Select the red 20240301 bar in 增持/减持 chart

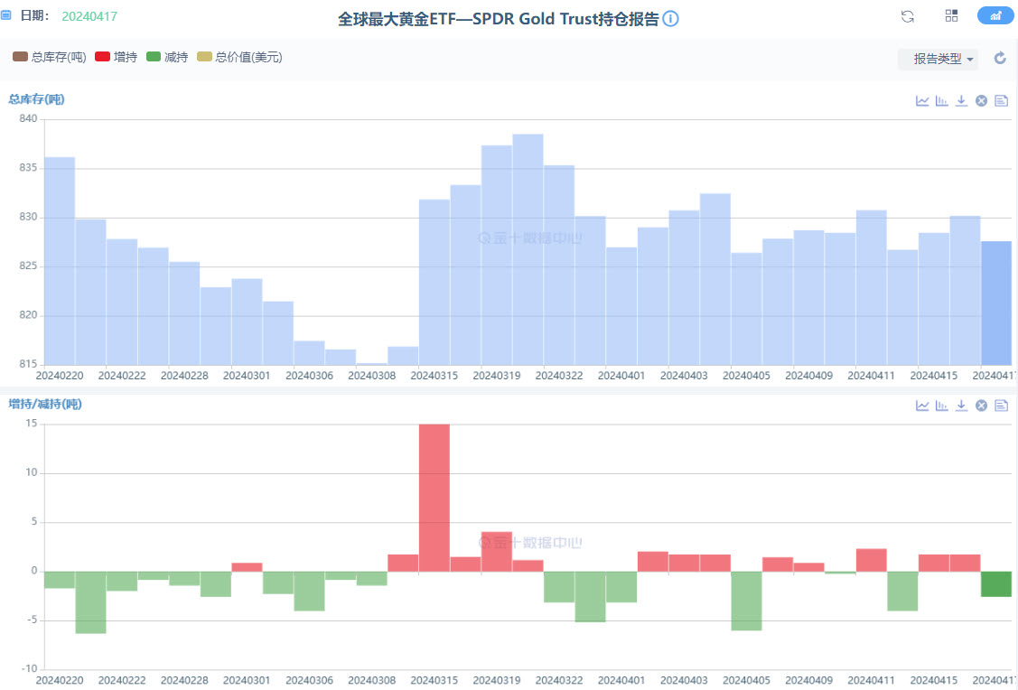click(247, 567)
